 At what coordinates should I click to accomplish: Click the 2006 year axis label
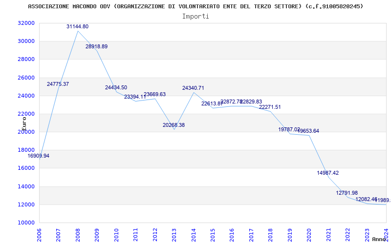(39, 234)
